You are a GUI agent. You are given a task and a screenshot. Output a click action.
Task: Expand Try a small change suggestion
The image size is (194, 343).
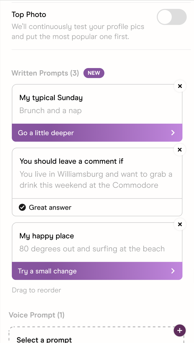pos(97,271)
